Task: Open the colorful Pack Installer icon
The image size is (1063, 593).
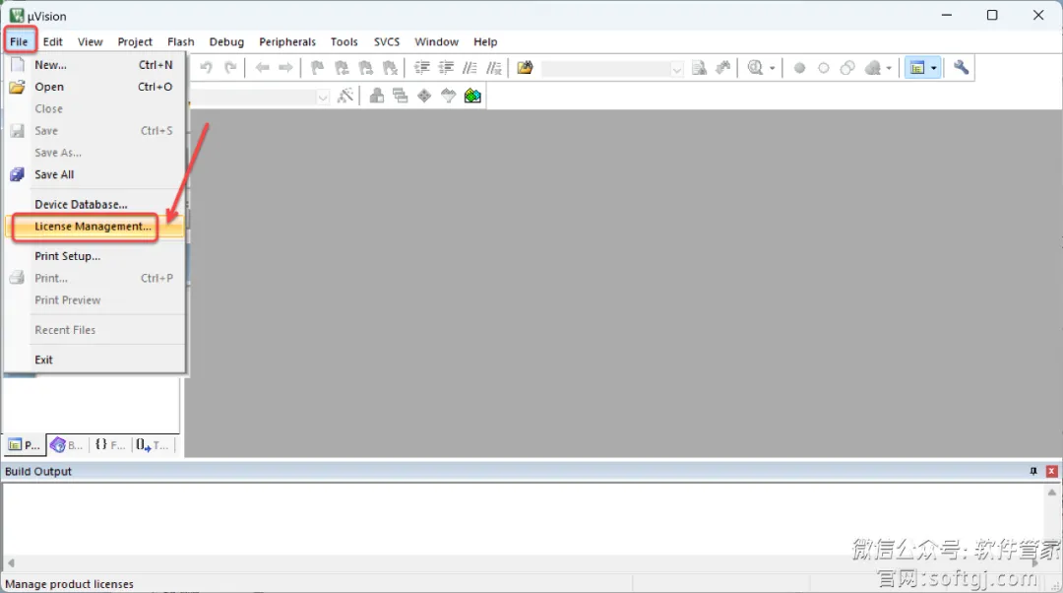Action: 472,96
